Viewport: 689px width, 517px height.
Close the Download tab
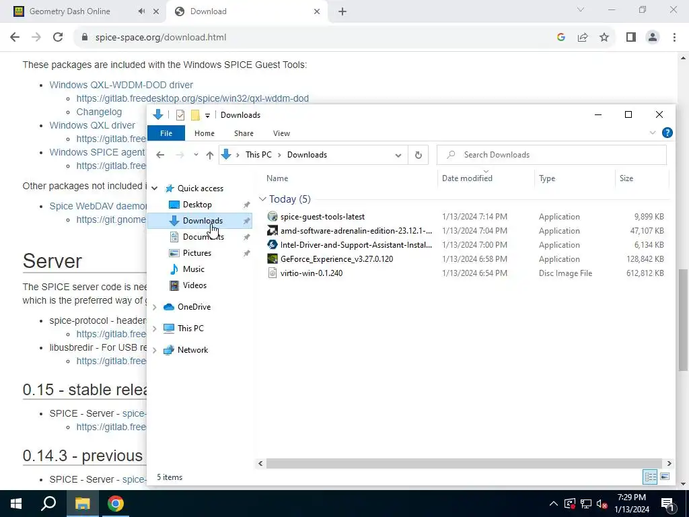(317, 11)
